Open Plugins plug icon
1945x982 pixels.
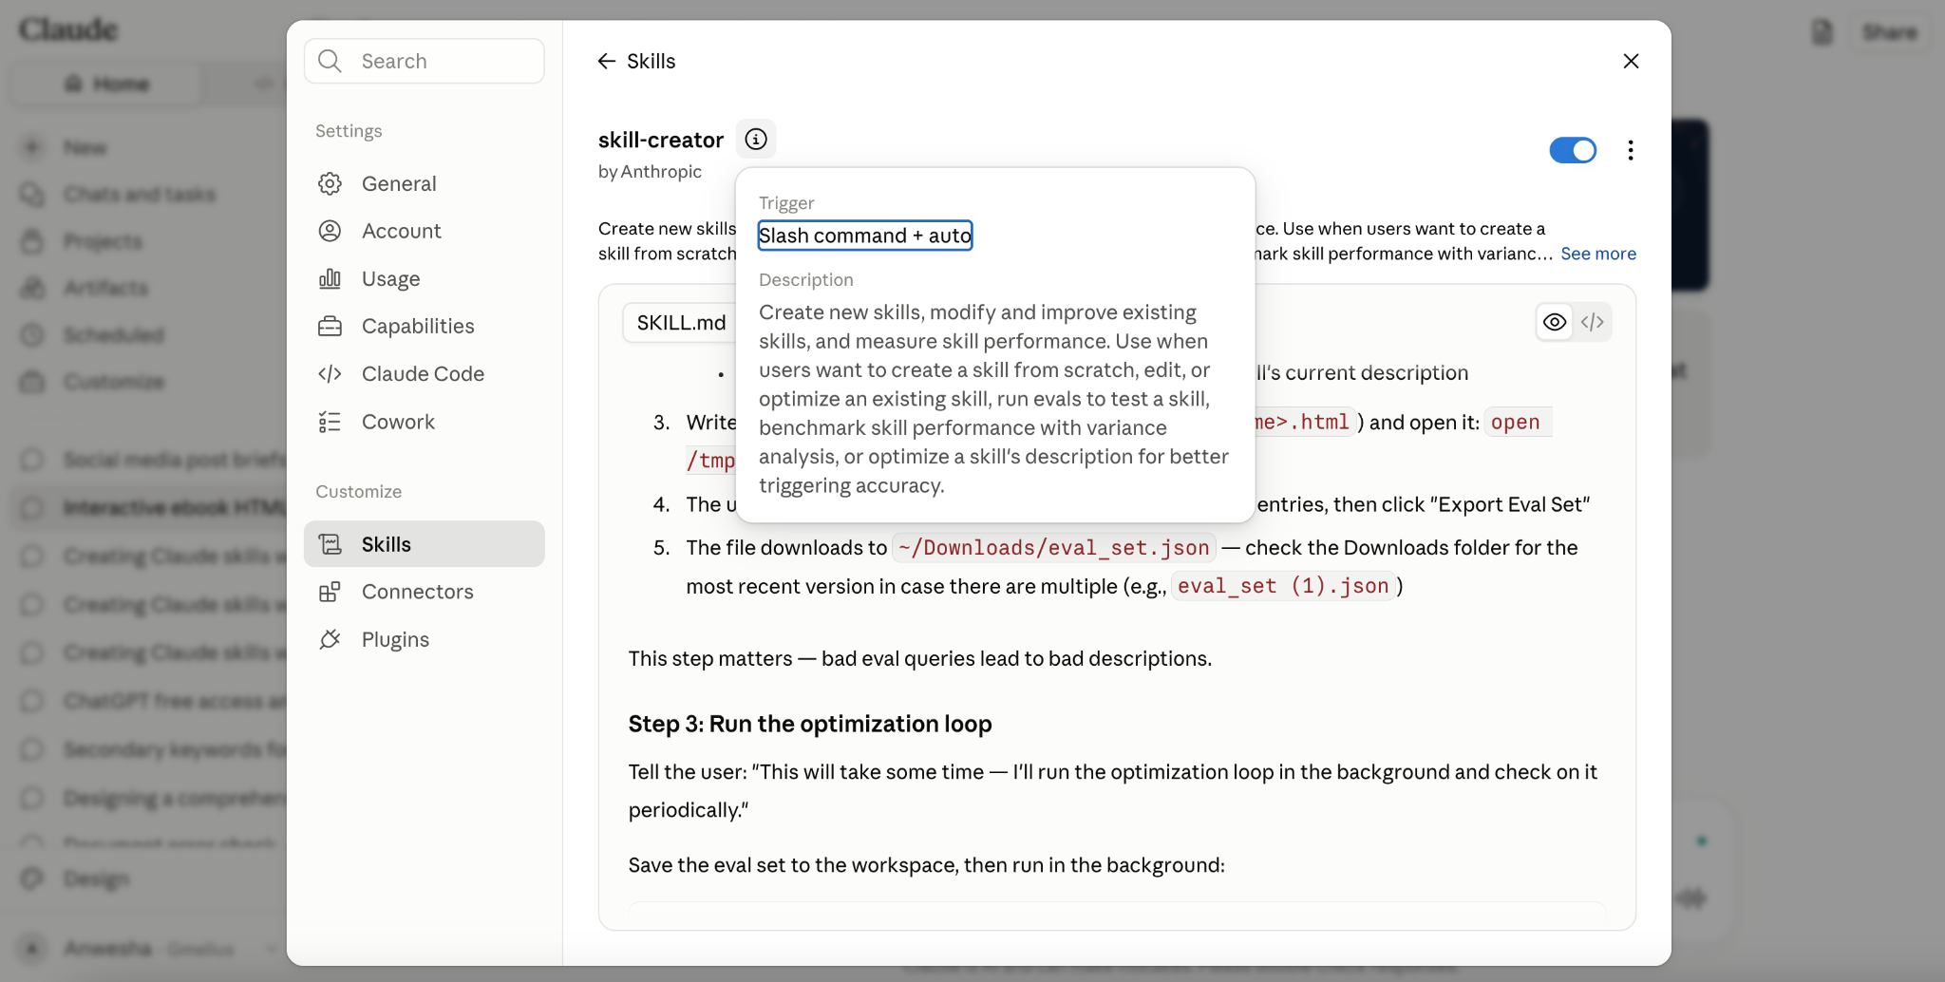[x=330, y=639]
